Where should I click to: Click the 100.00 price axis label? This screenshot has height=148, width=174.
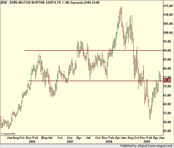click(x=168, y=33)
